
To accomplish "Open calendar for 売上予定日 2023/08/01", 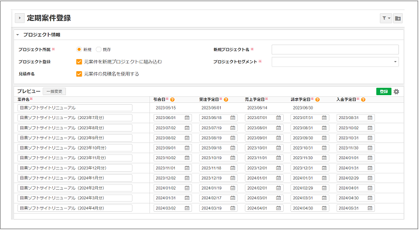I will coord(278,128).
